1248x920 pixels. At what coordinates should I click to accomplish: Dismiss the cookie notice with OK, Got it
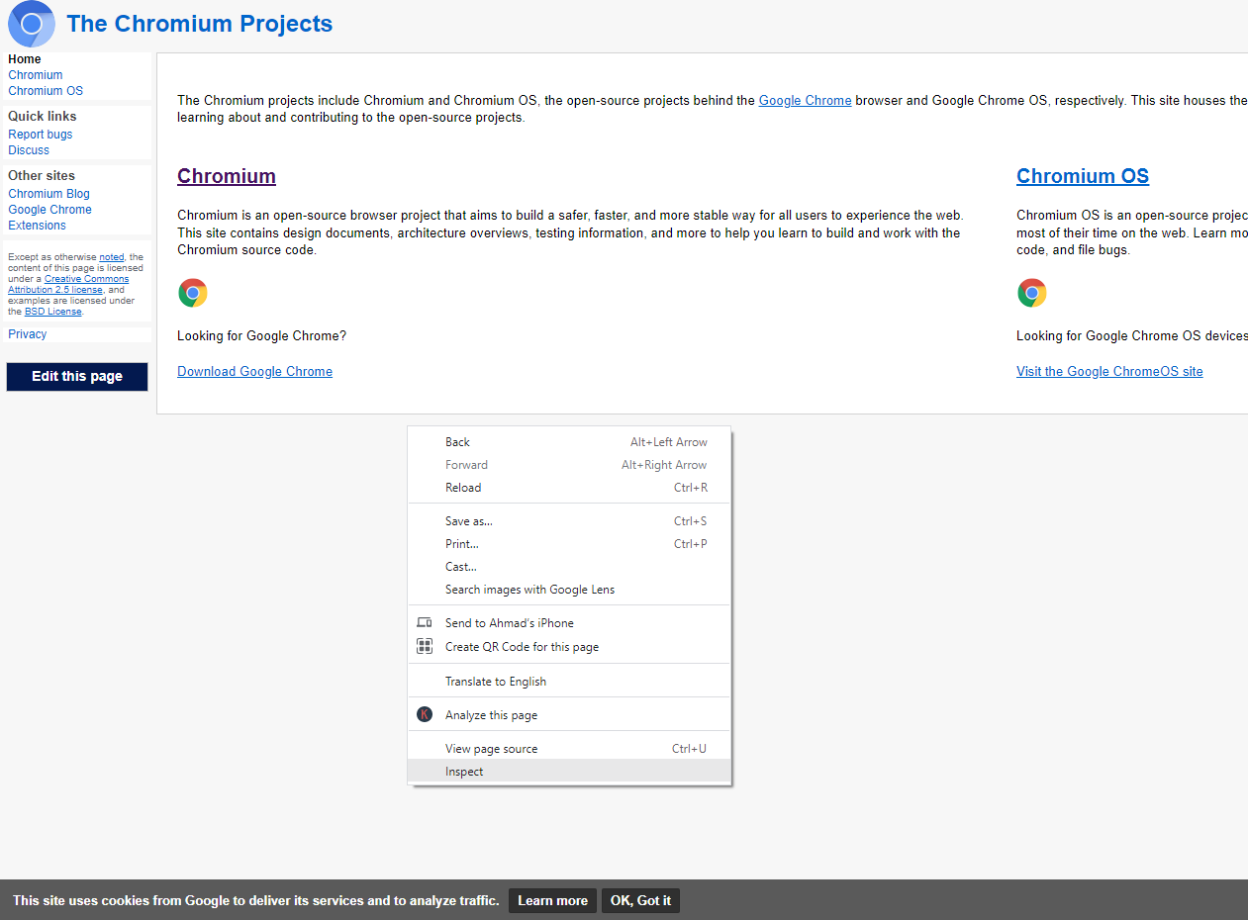(640, 900)
